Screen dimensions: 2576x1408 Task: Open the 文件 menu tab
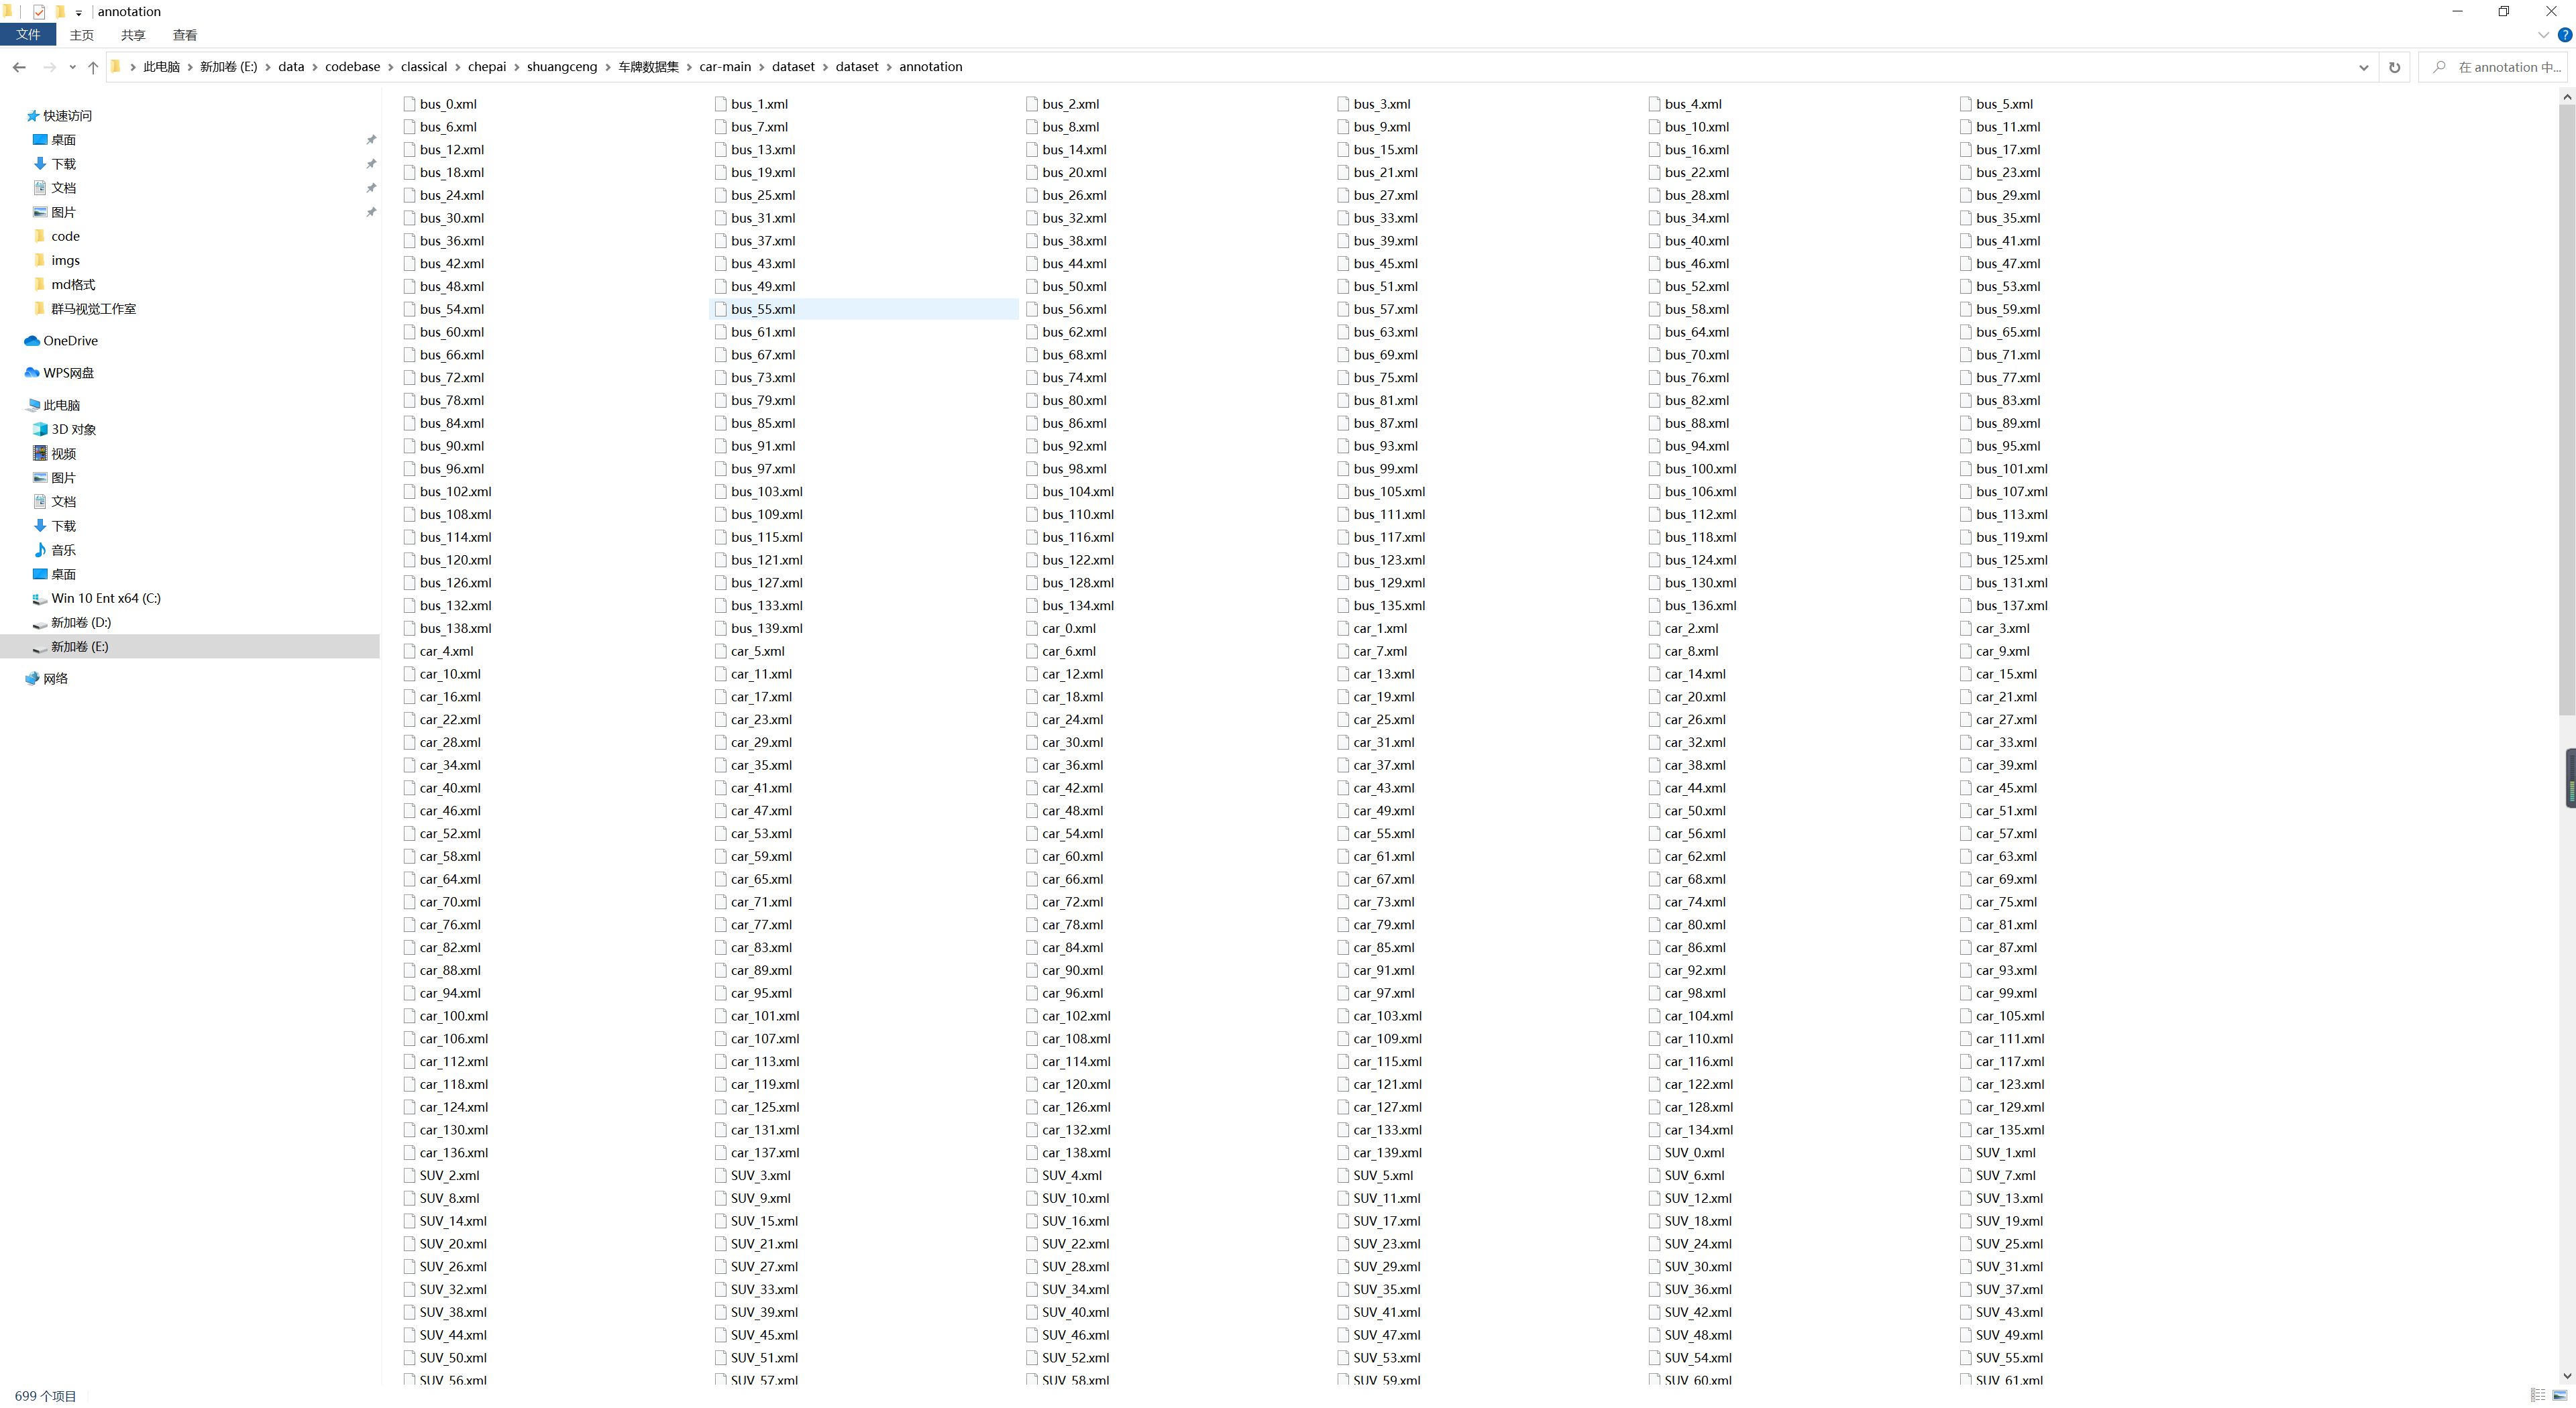point(28,35)
